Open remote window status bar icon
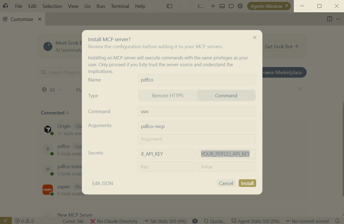Image resolution: width=344 pixels, height=224 pixels. point(5,221)
